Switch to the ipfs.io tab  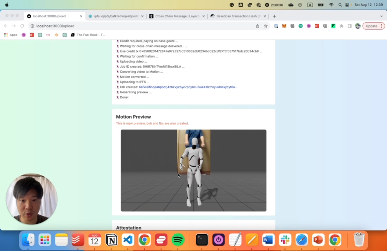click(116, 16)
